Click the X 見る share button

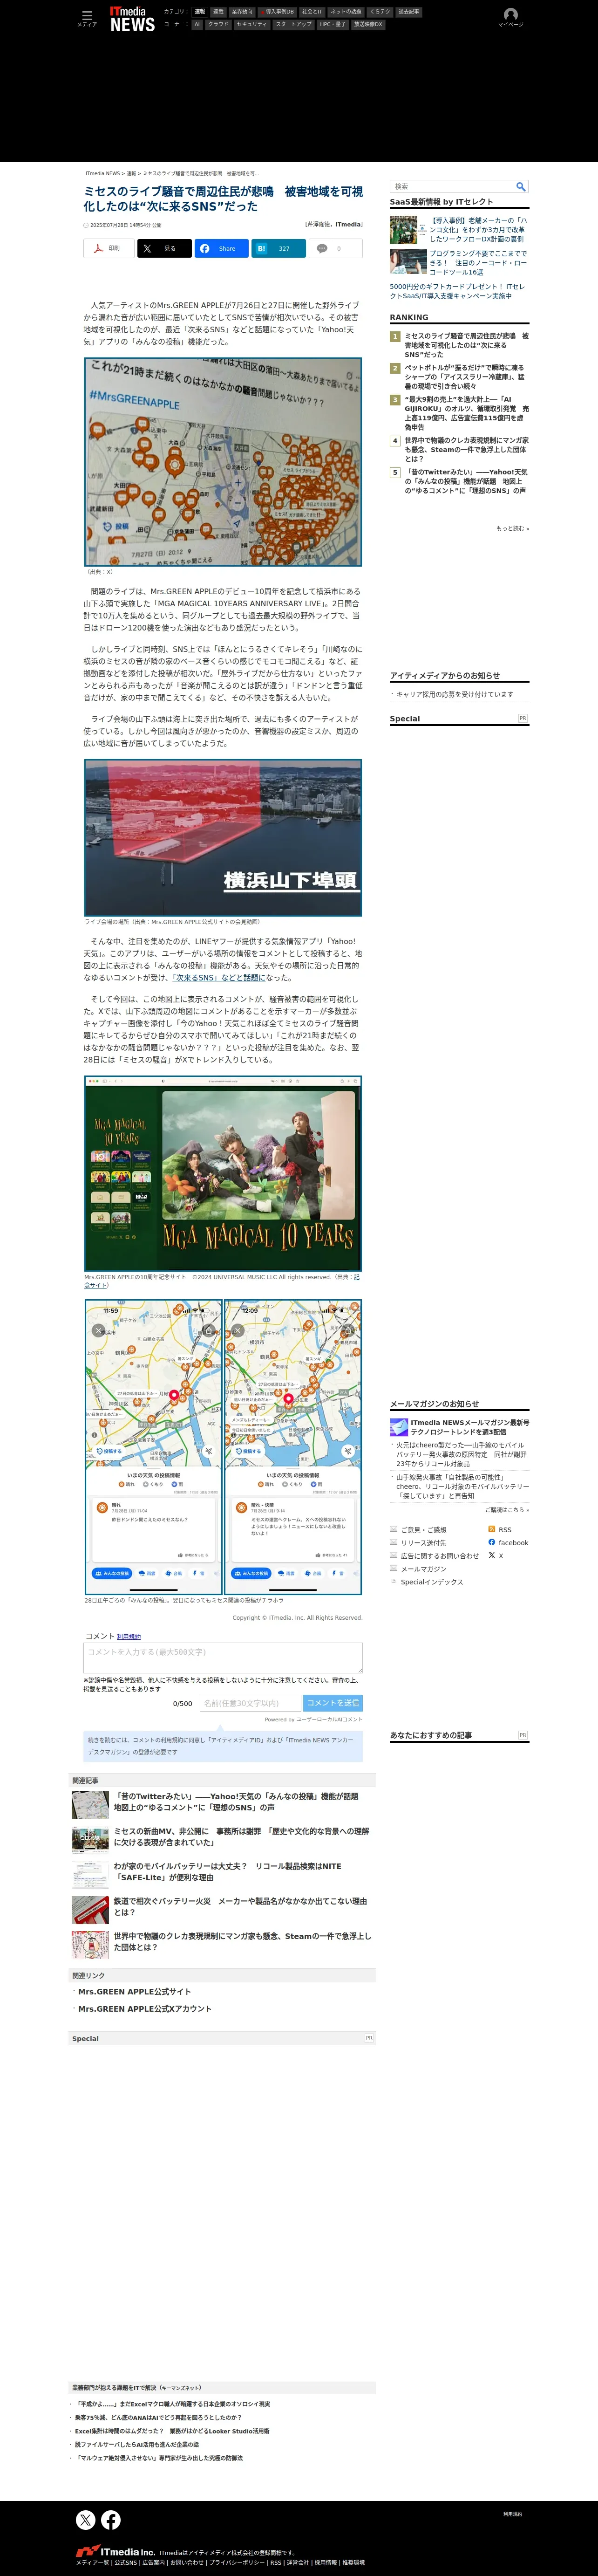coord(165,248)
